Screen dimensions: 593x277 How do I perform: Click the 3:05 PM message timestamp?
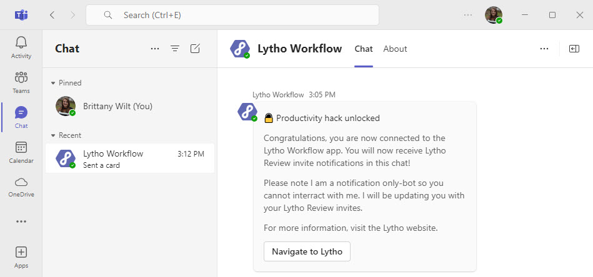(322, 95)
